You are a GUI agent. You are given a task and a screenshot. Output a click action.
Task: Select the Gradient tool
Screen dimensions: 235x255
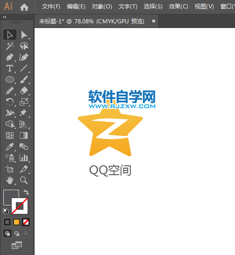pos(24,135)
